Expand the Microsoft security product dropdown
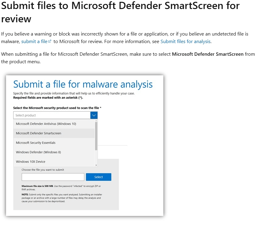The height and width of the screenshot is (228, 261). tap(93, 115)
